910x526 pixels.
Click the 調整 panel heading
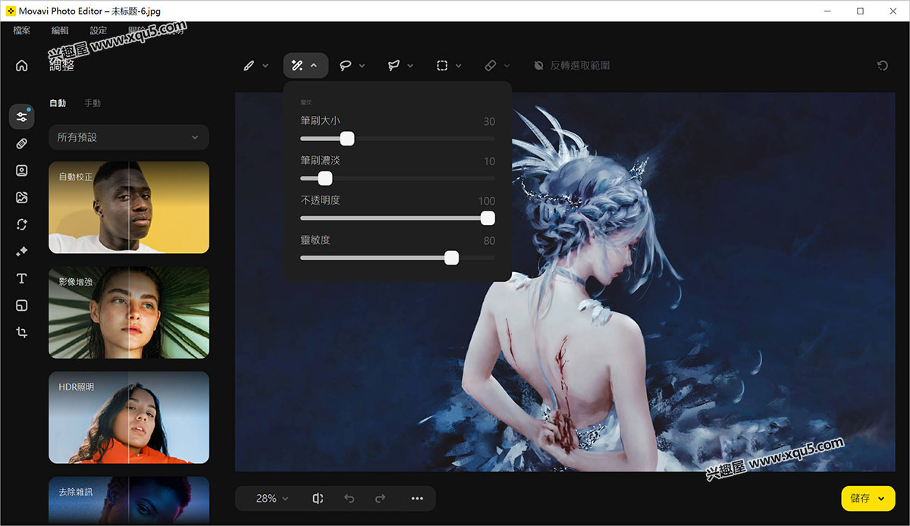62,65
